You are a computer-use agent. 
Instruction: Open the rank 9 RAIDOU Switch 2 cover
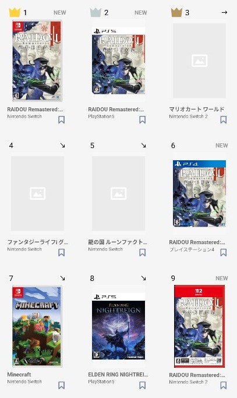pos(200,326)
